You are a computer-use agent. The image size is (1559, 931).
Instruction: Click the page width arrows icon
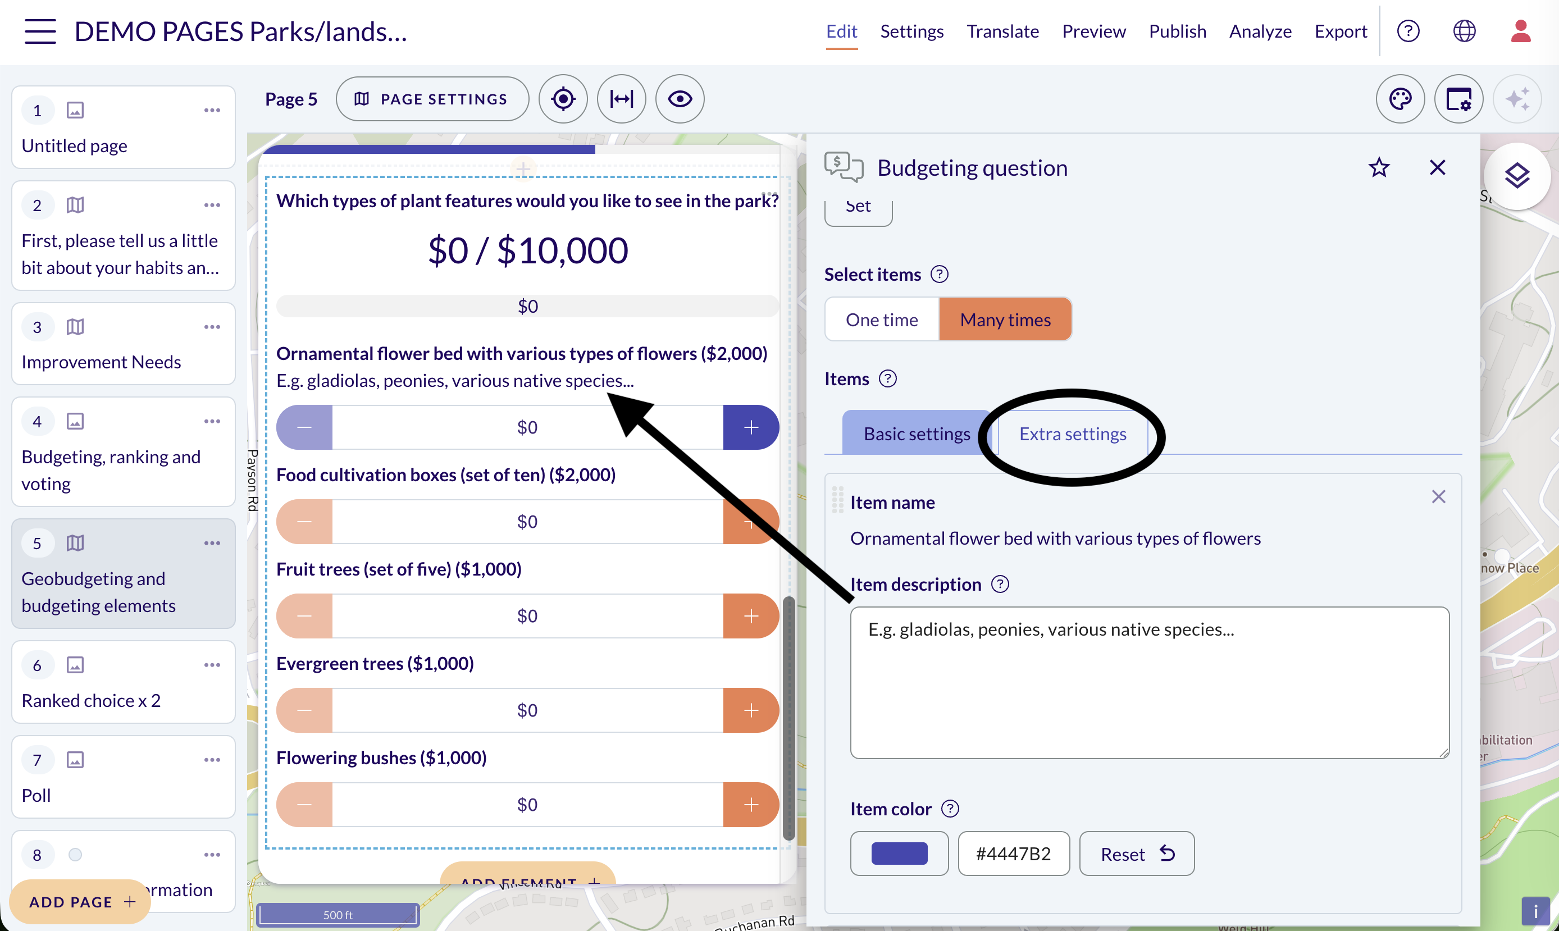coord(621,98)
